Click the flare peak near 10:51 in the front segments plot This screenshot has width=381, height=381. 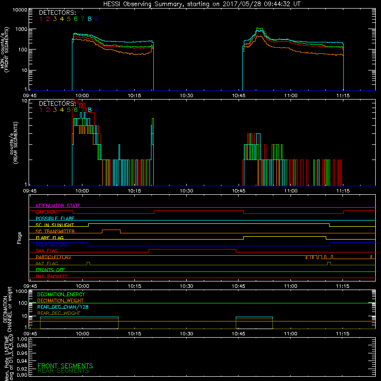pos(260,29)
